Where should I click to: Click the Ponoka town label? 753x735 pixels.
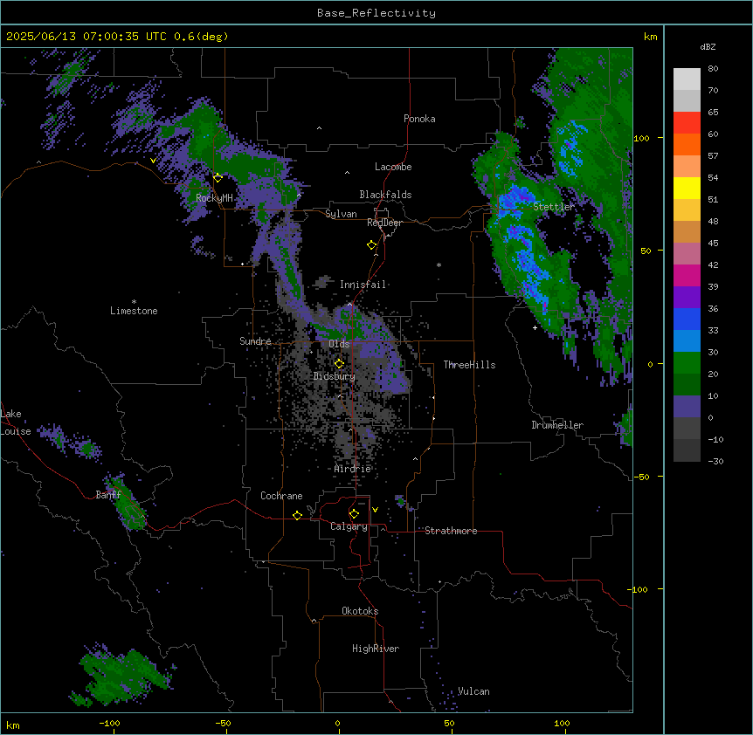[x=419, y=119]
